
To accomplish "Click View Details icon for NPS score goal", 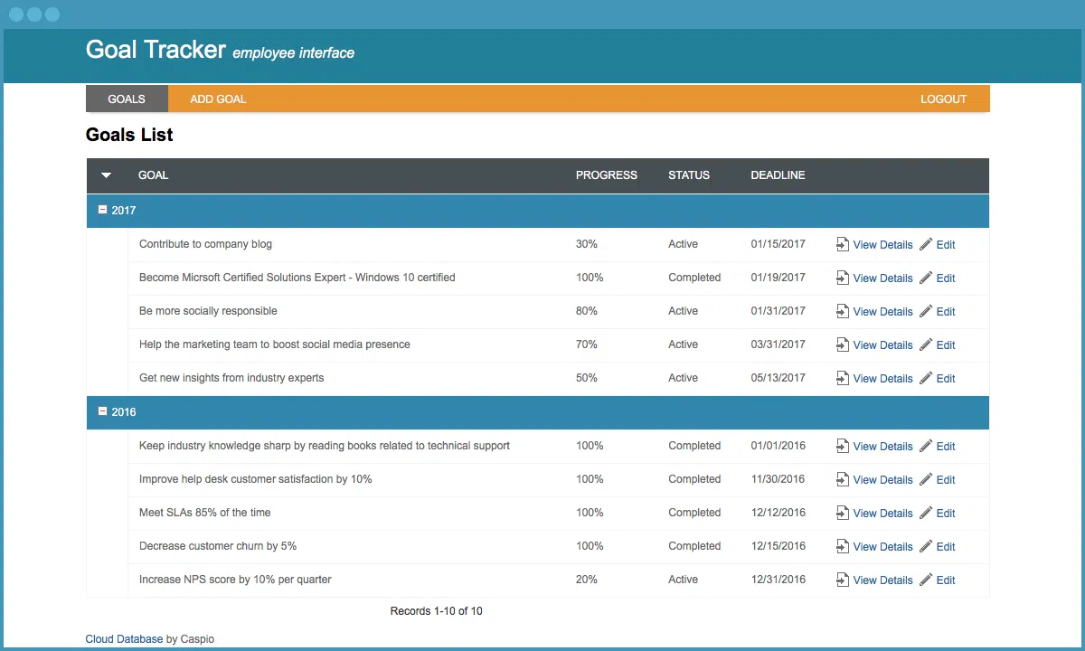I will click(x=842, y=580).
